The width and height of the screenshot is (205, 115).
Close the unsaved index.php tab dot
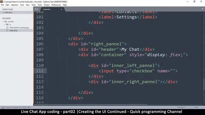(61, 9)
